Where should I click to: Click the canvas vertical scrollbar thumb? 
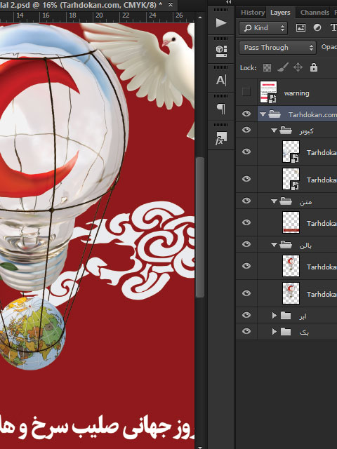tap(200, 227)
